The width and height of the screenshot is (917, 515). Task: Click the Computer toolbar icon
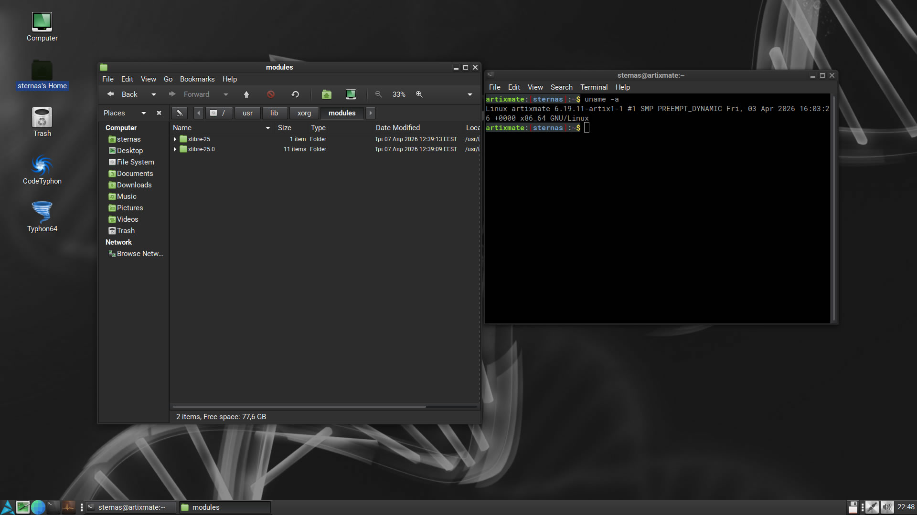351,94
